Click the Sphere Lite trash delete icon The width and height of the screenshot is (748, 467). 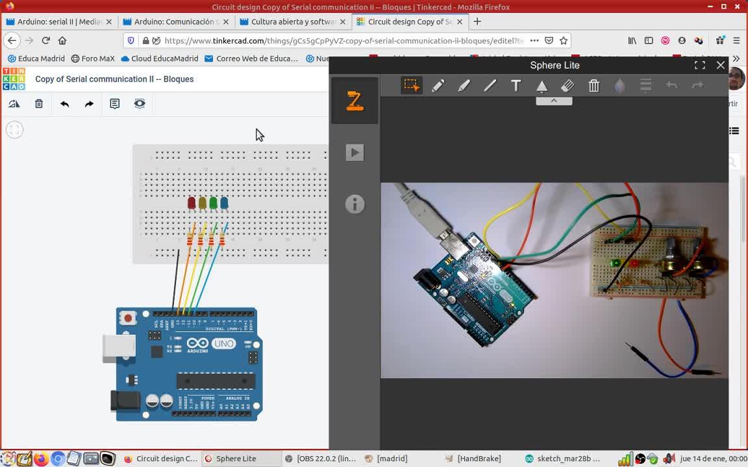tap(593, 86)
